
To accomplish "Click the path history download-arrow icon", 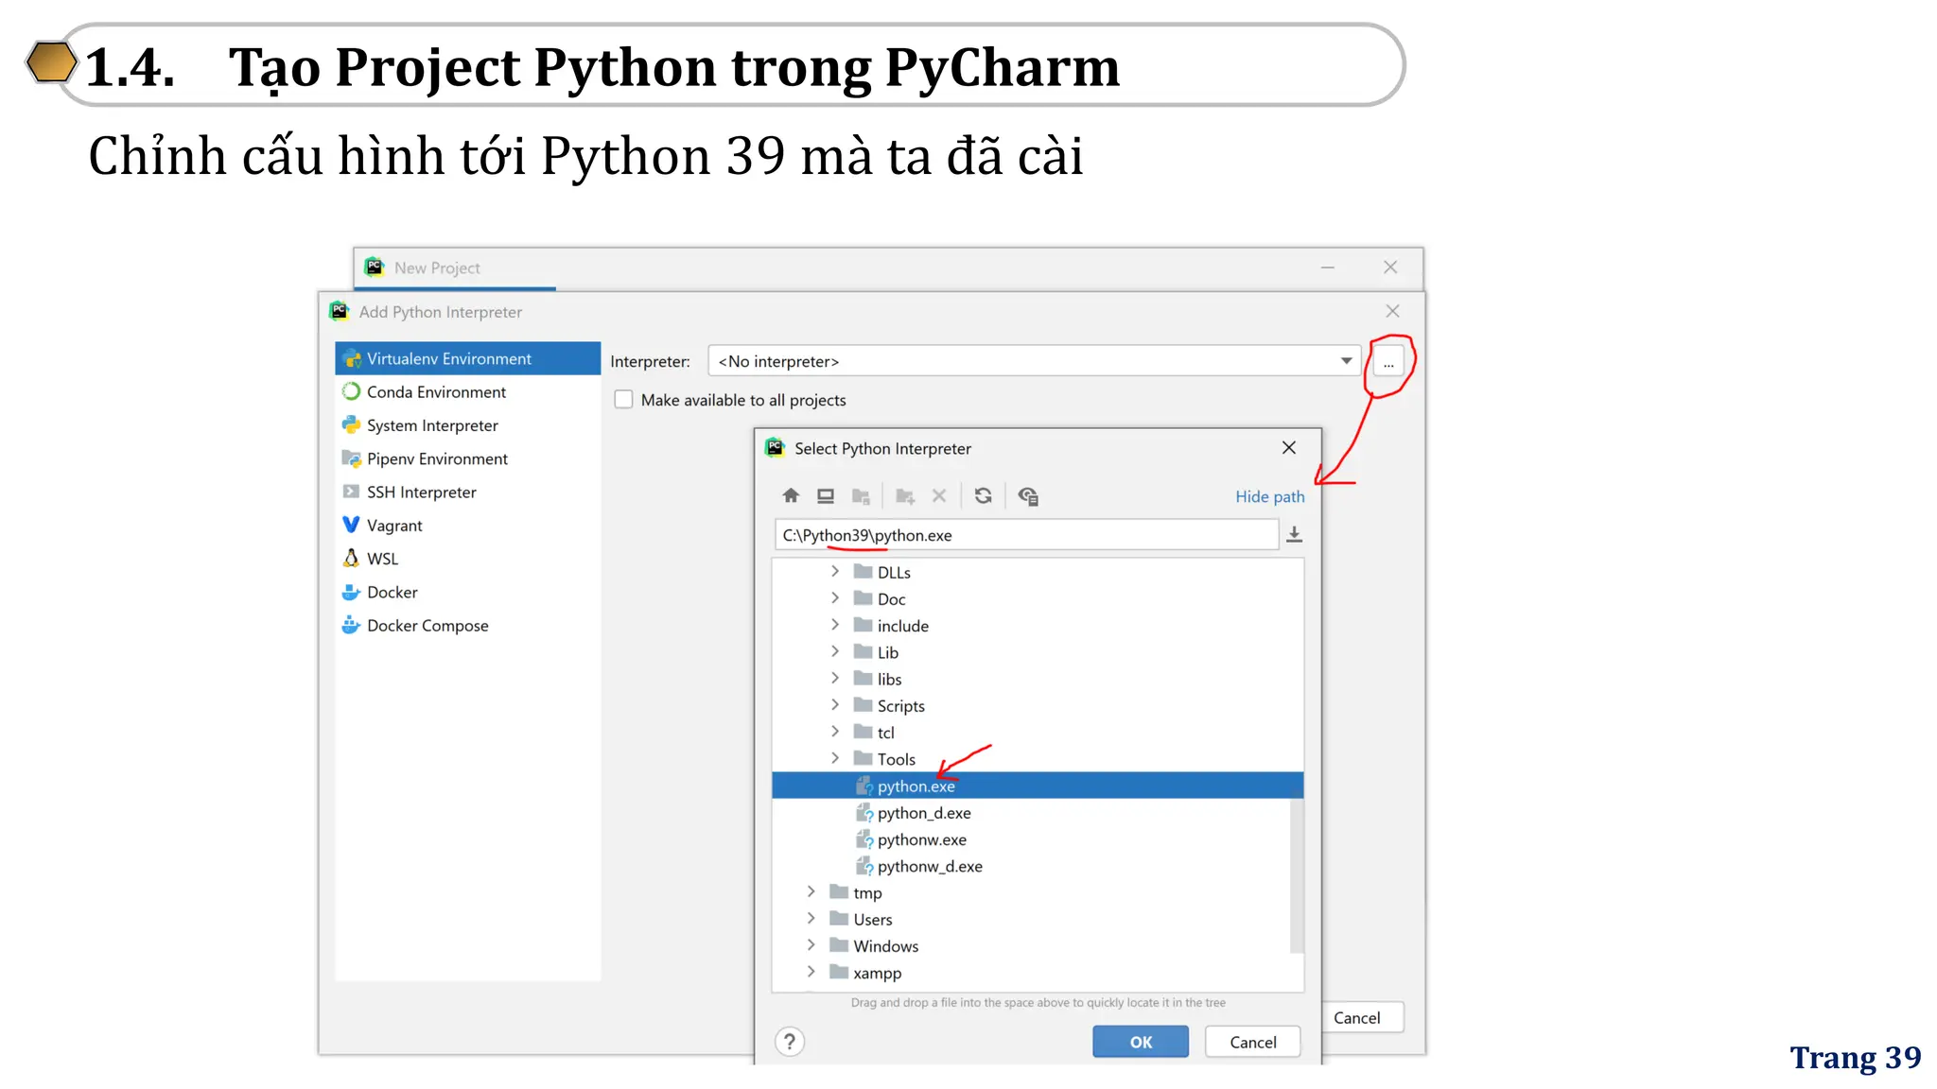I will [x=1295, y=535].
